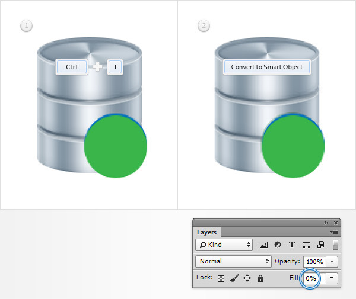Viewport: 356px width, 299px height.
Task: Click the Convert to Smart Object button
Action: tap(266, 67)
